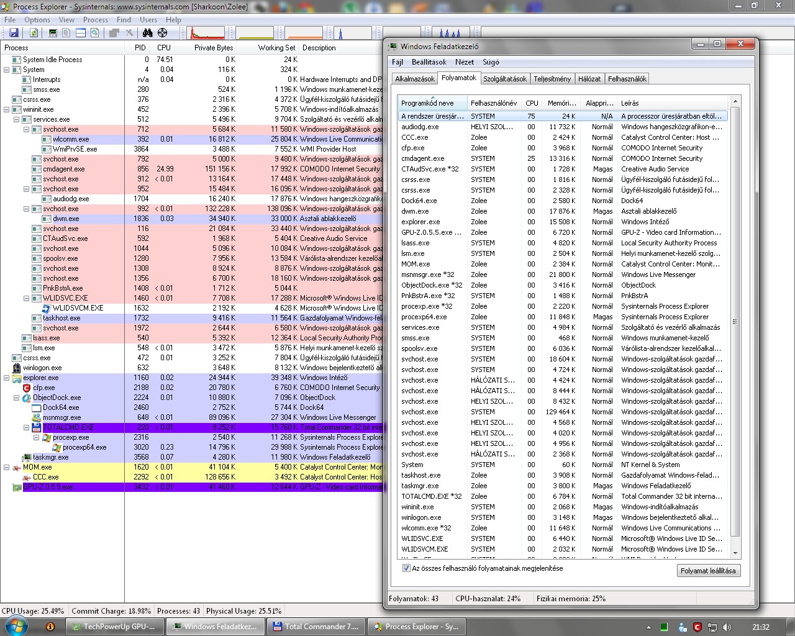Toggle the Show Lower Pane toolbar icon
Viewport: 795px width, 636px height.
[81, 32]
